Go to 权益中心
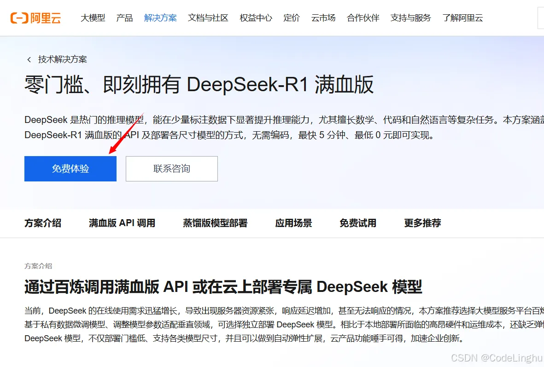544x367 pixels. coord(256,17)
